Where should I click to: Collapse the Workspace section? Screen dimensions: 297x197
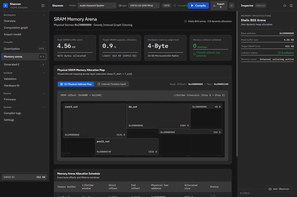pyautogui.click(x=44, y=15)
